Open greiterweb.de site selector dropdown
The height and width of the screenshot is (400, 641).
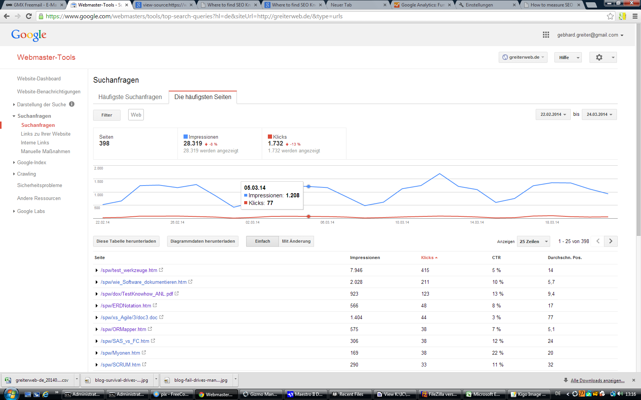[x=523, y=57]
